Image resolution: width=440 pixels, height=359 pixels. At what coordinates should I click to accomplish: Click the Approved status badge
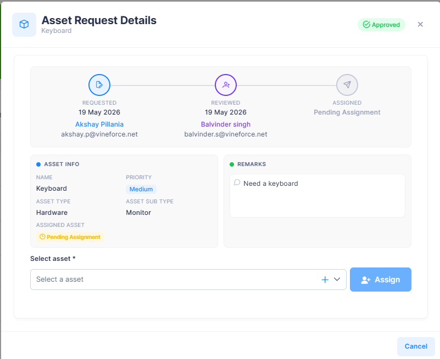coord(381,25)
